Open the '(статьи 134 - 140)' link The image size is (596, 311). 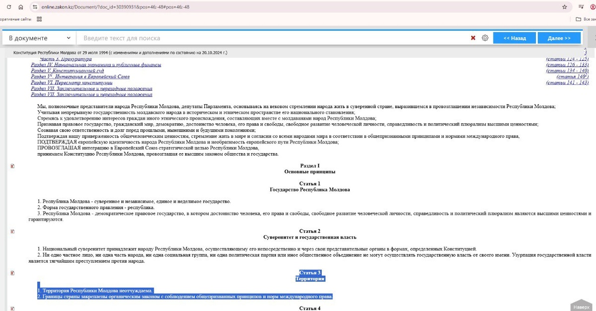click(x=567, y=71)
